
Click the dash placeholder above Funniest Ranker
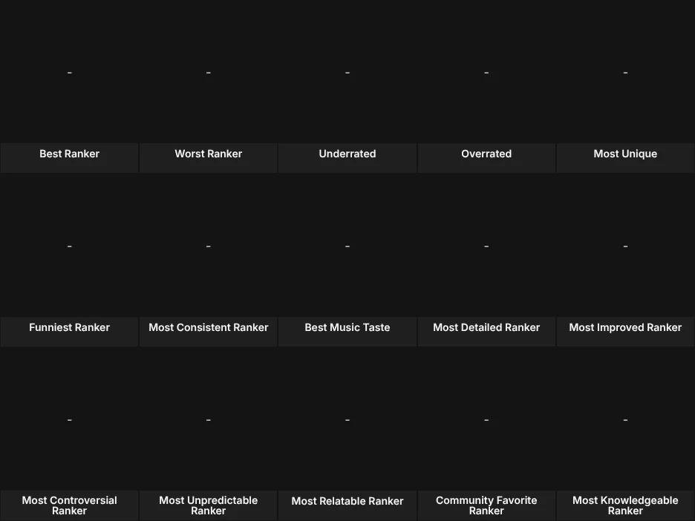pos(70,246)
